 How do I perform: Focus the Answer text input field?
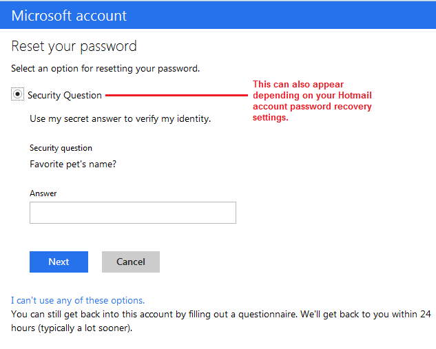[133, 213]
